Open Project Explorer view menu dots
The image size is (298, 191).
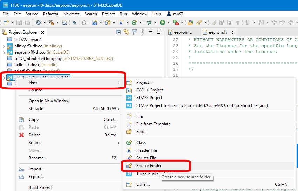point(143,32)
